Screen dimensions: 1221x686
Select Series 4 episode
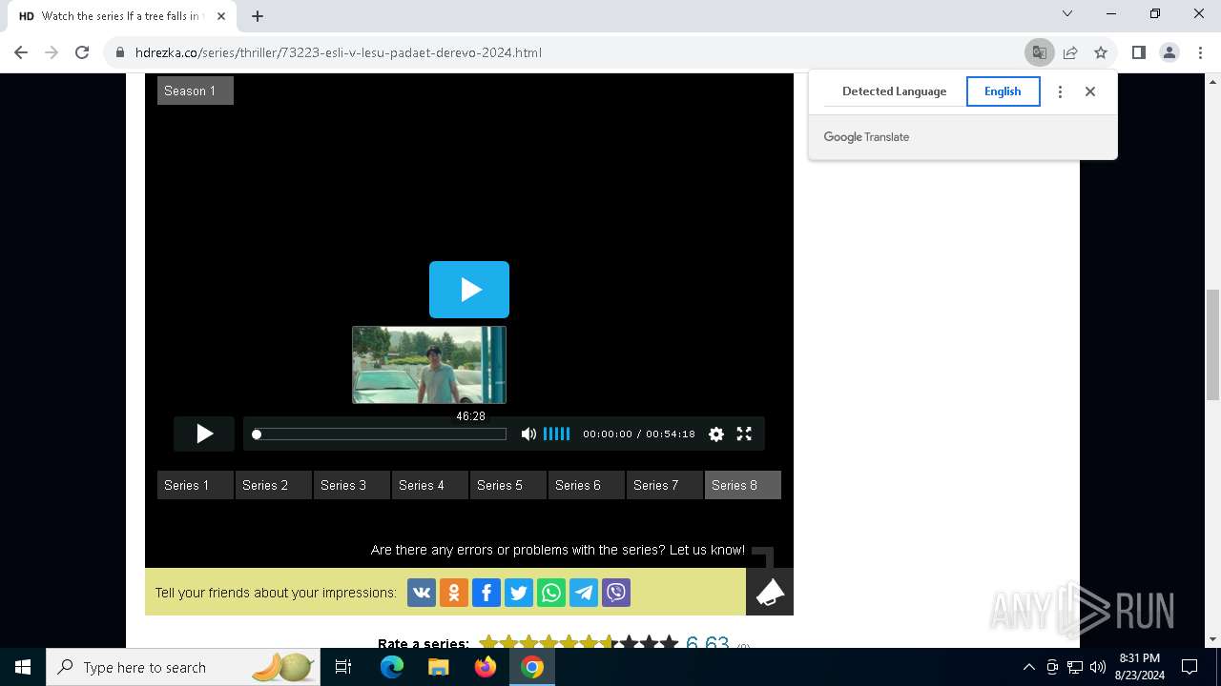pyautogui.click(x=430, y=485)
